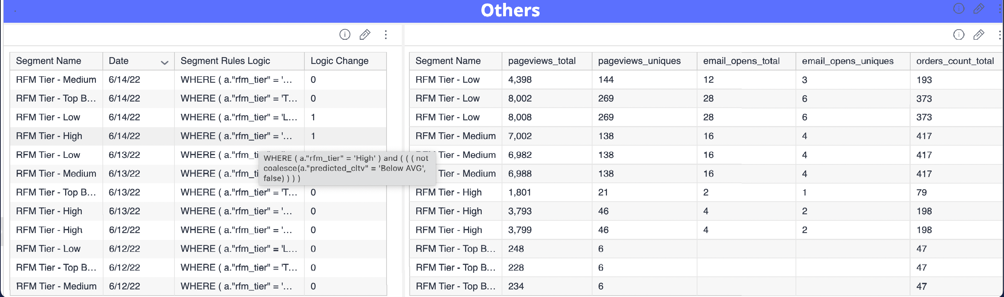
Task: Click the Segment Name header in the pageviews table
Action: pyautogui.click(x=448, y=61)
